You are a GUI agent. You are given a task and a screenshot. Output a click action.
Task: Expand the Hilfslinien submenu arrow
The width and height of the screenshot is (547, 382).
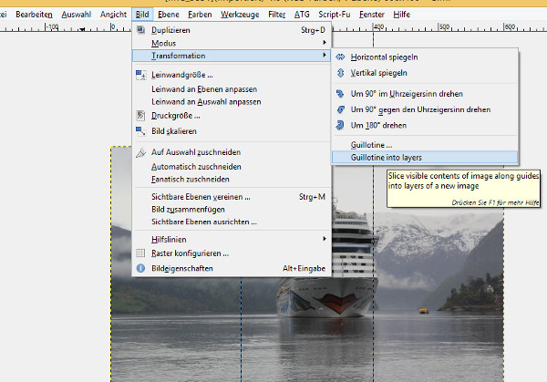[x=325, y=239]
